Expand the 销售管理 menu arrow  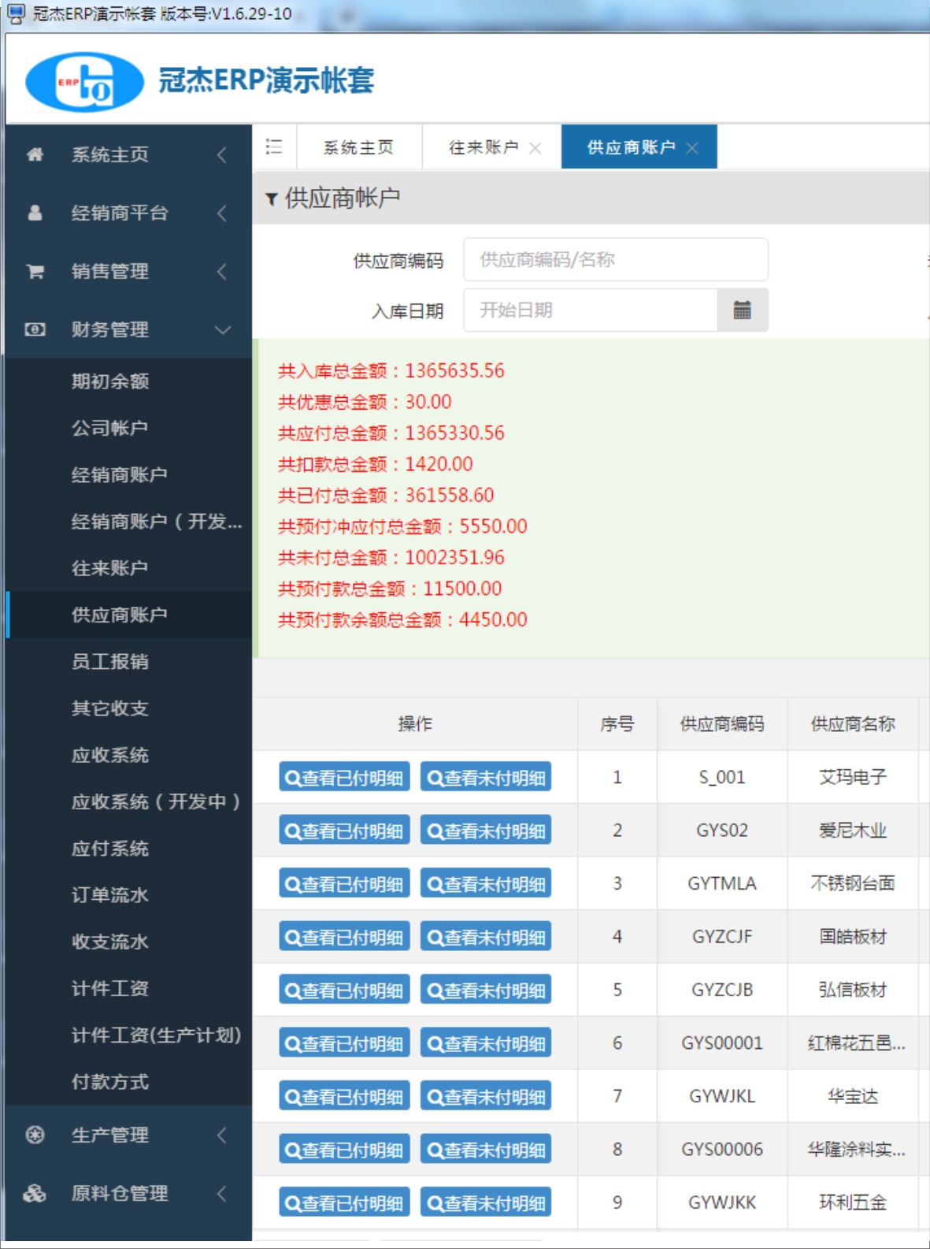pyautogui.click(x=223, y=271)
